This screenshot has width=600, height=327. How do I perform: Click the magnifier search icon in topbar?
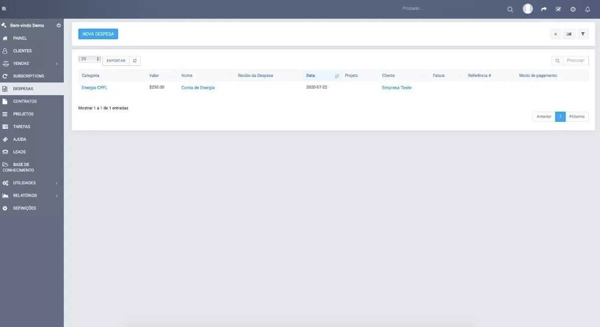tap(510, 9)
